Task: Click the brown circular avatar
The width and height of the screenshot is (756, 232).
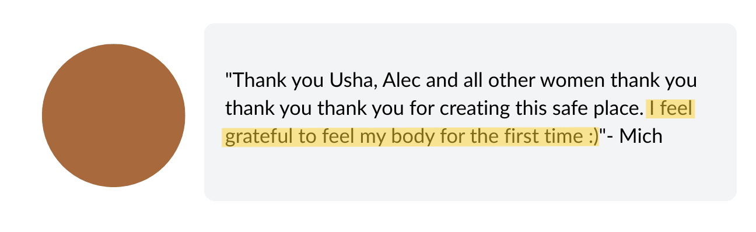Action: 114,115
